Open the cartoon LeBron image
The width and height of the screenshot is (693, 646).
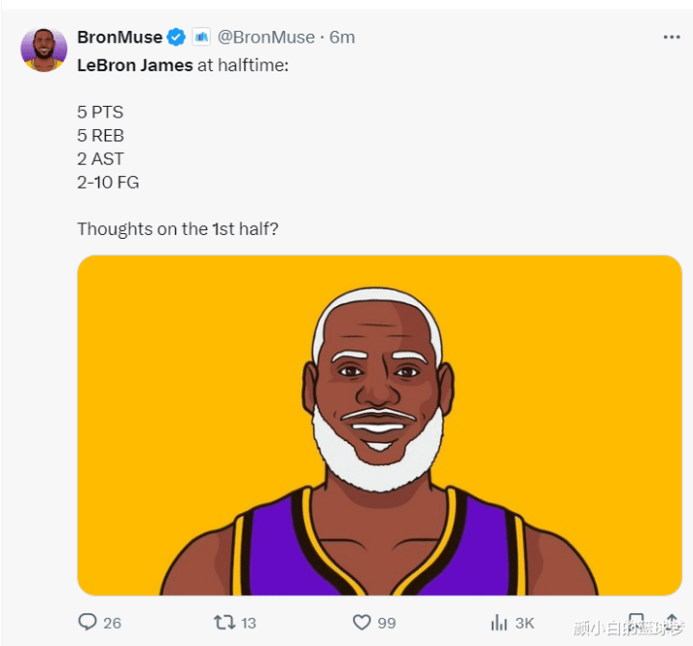tap(379, 425)
